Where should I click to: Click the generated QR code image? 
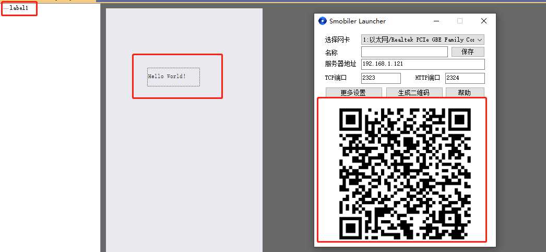coord(405,174)
